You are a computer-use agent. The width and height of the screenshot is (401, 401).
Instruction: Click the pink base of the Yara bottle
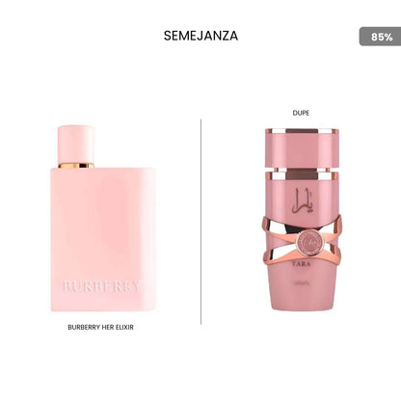(302, 289)
